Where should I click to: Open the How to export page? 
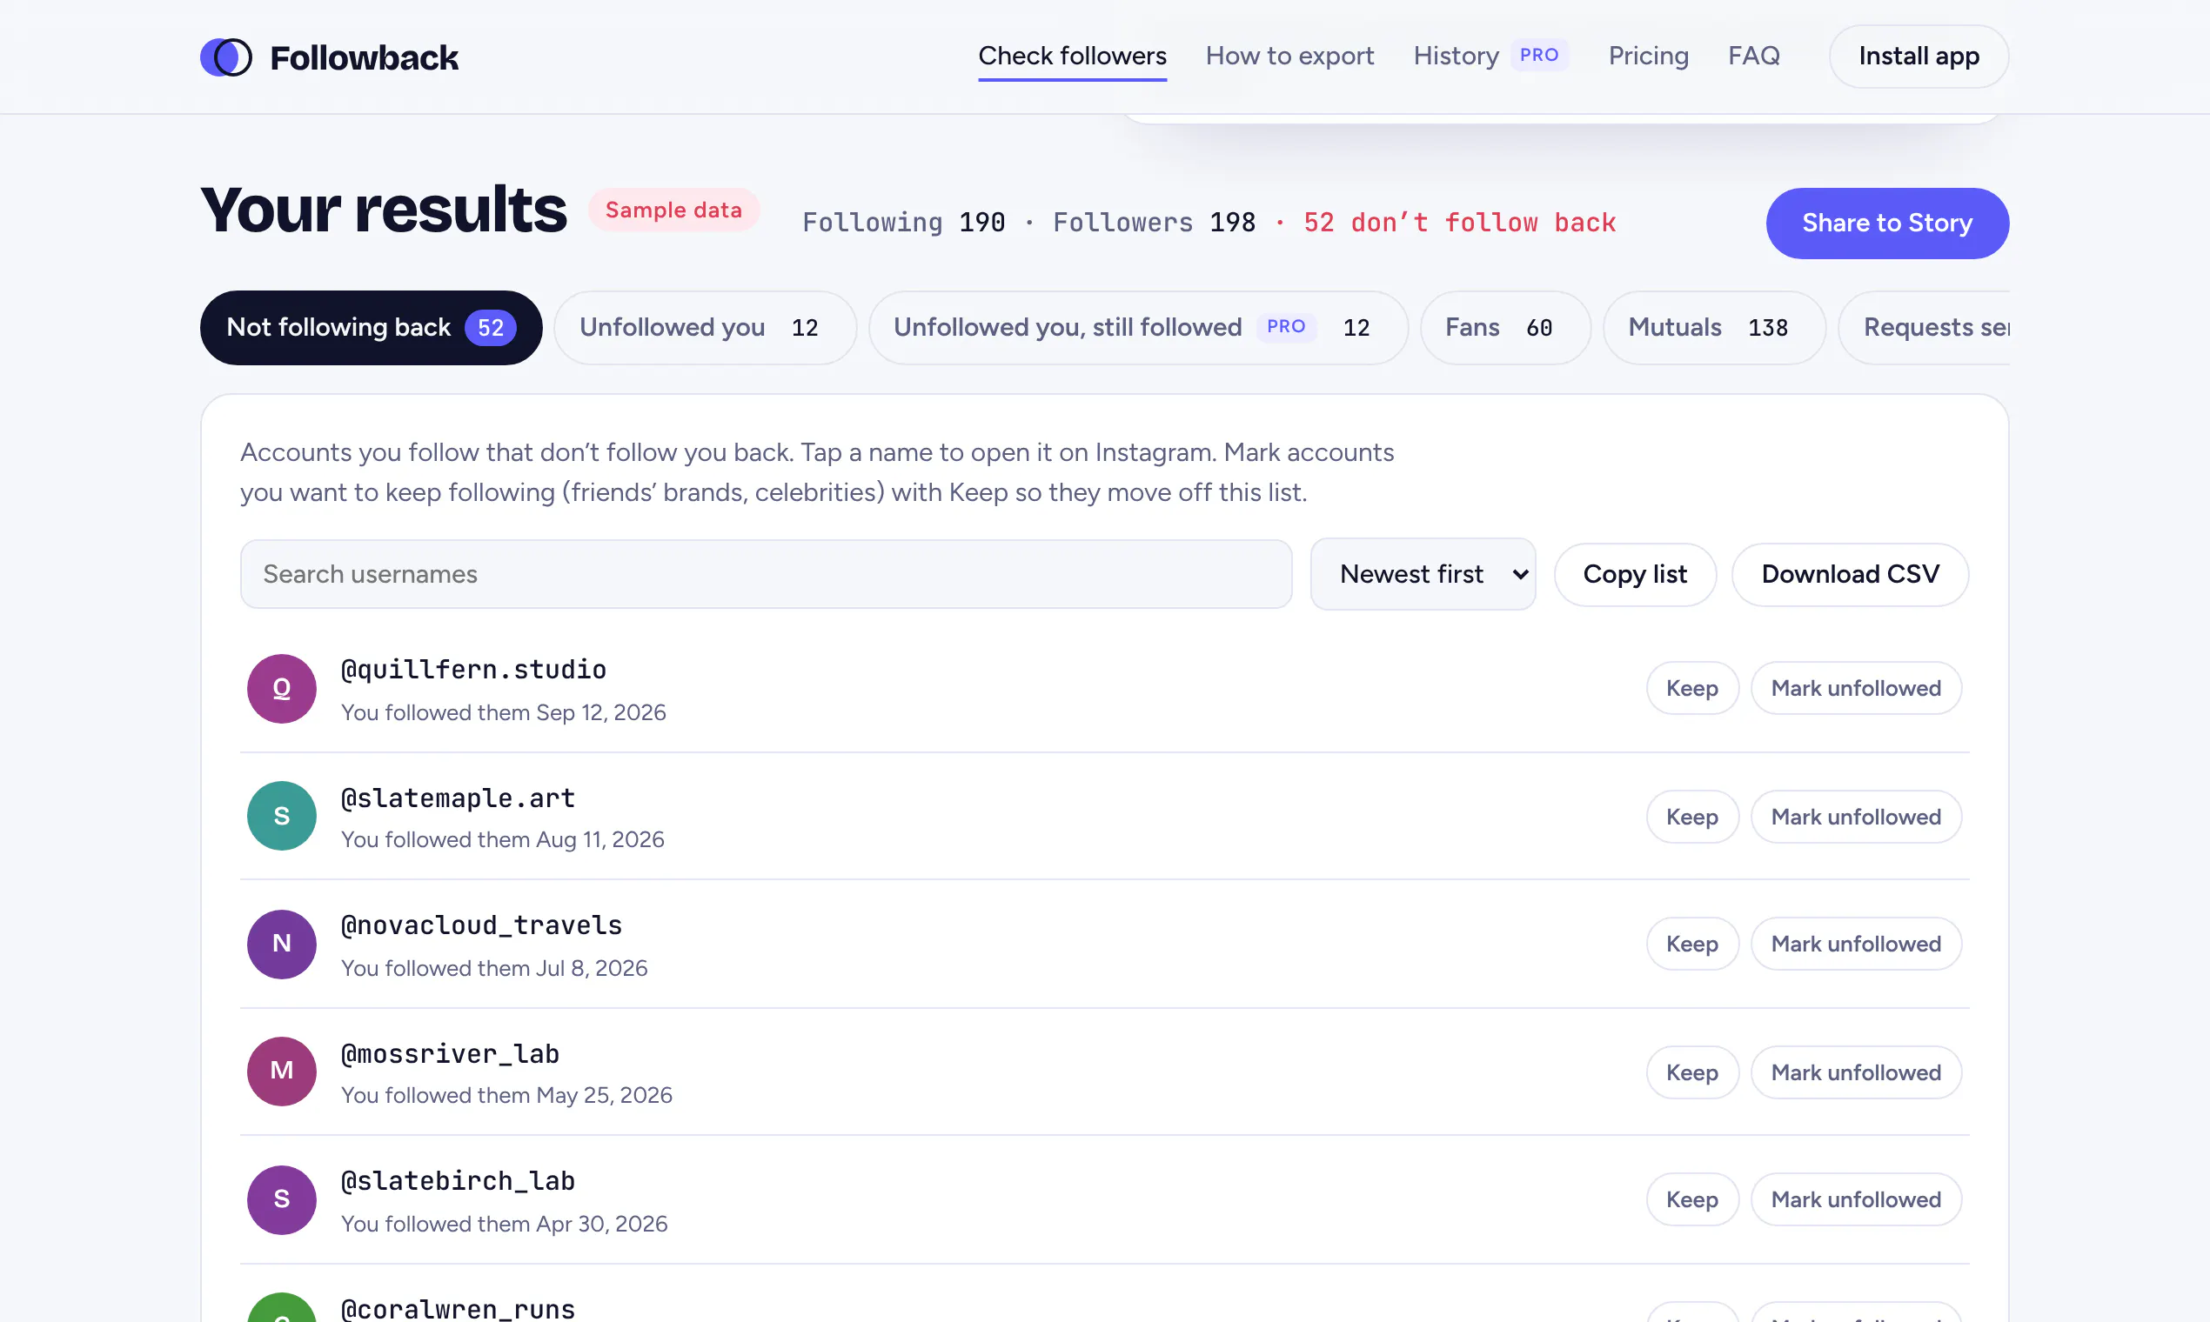tap(1289, 57)
